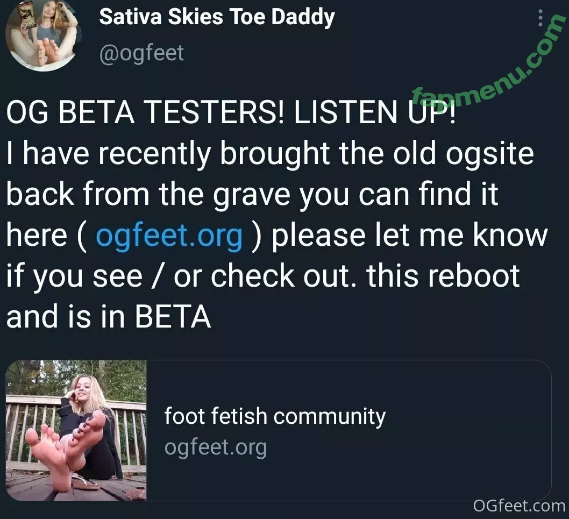Tap the phrase please let me know
569x519 pixels.
click(x=410, y=235)
